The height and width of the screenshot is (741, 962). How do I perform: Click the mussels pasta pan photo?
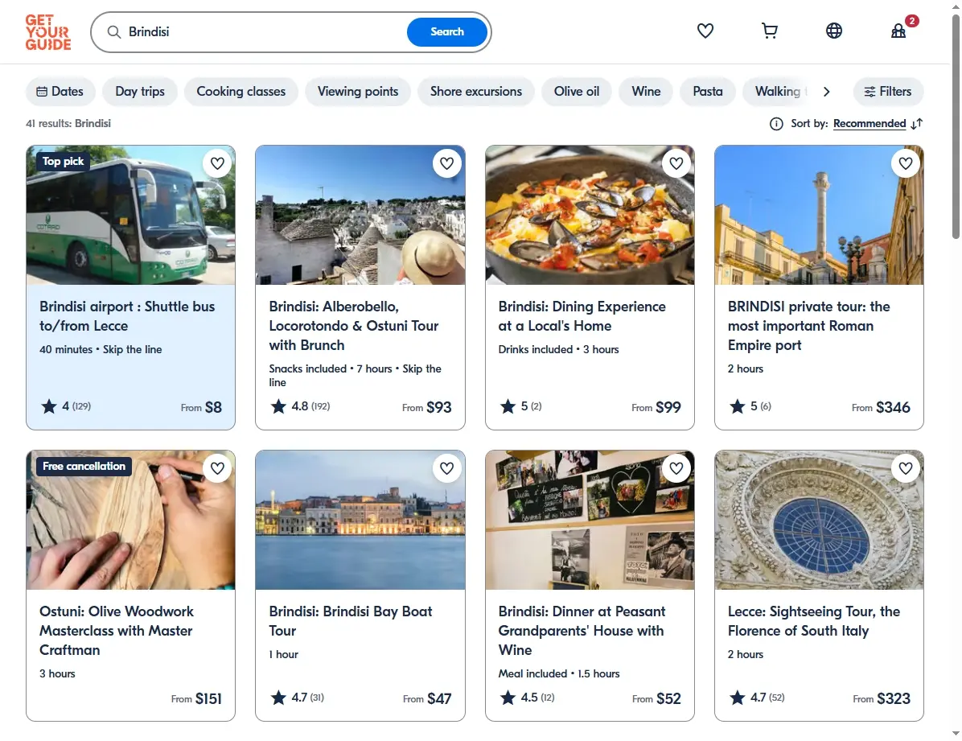pos(590,215)
